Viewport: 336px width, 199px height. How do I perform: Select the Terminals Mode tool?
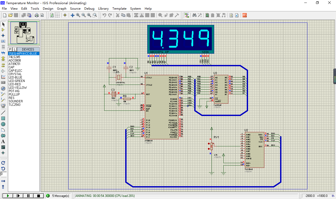(3, 65)
